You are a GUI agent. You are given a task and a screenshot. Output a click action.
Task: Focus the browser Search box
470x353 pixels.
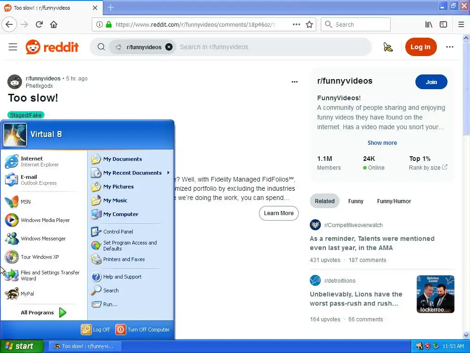356,25
